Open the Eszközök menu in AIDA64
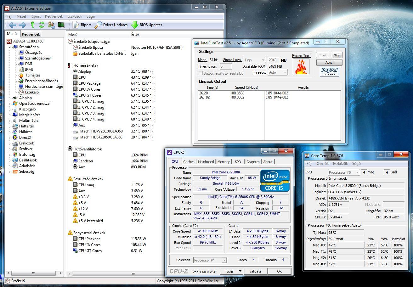Image resolution: width=413 pixels, height=287 pixels. [75, 16]
